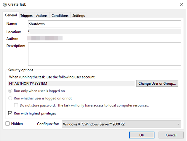Enable the Hidden checkbox
The height and width of the screenshot is (141, 187).
pos(8,124)
